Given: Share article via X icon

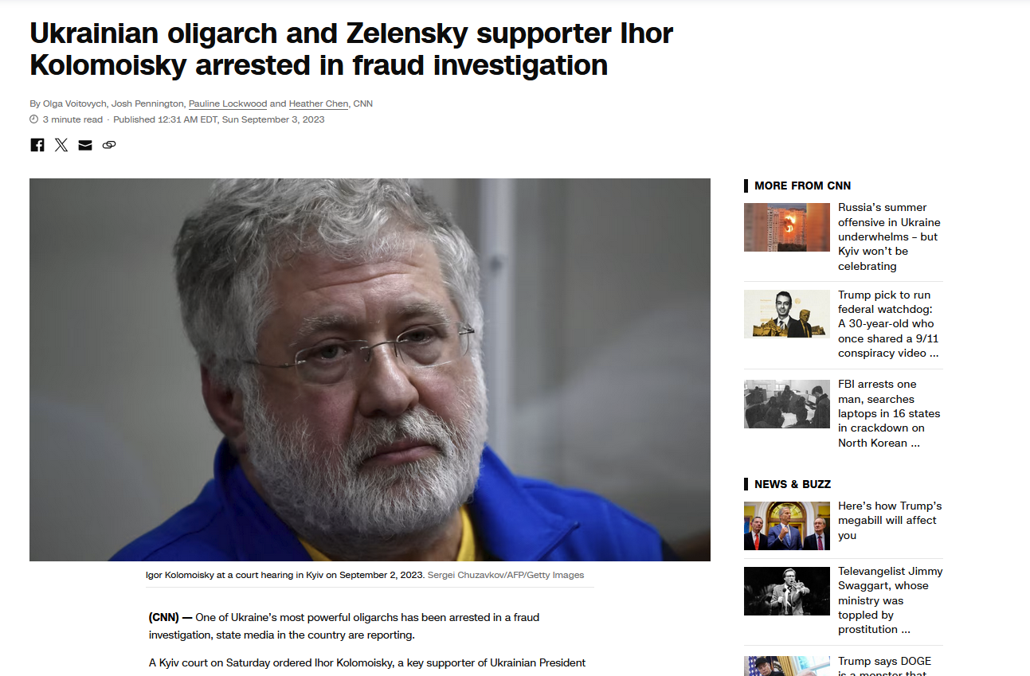Looking at the screenshot, I should click(x=61, y=145).
